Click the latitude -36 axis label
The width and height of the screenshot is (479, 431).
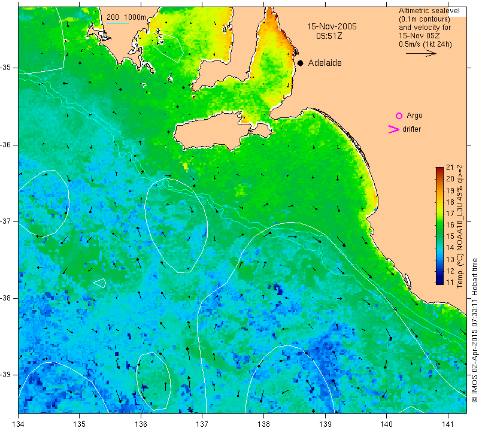coord(5,144)
